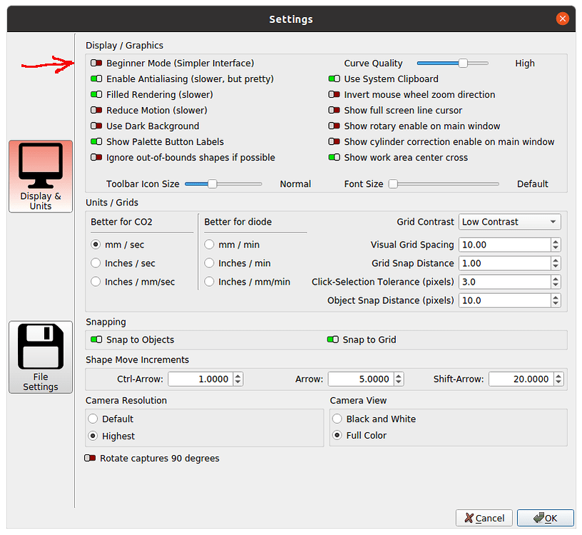
Task: Enable Invert mouse wheel zoom direction
Action: 334,94
